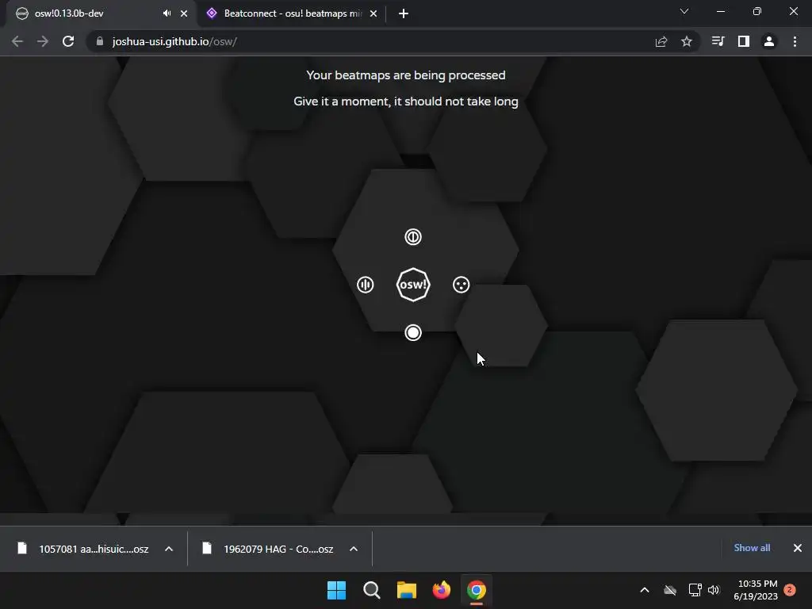Open the network status tray icon

click(x=695, y=590)
